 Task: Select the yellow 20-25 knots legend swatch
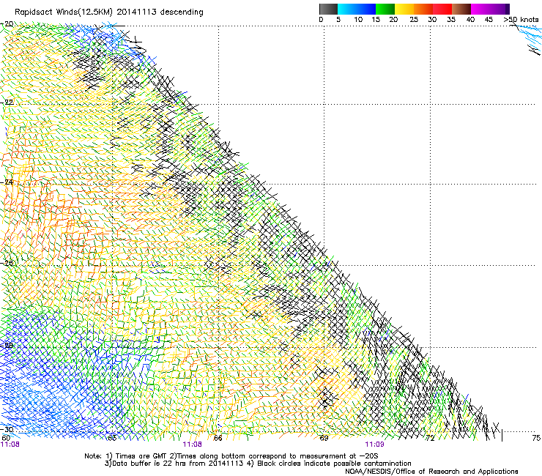click(x=404, y=9)
